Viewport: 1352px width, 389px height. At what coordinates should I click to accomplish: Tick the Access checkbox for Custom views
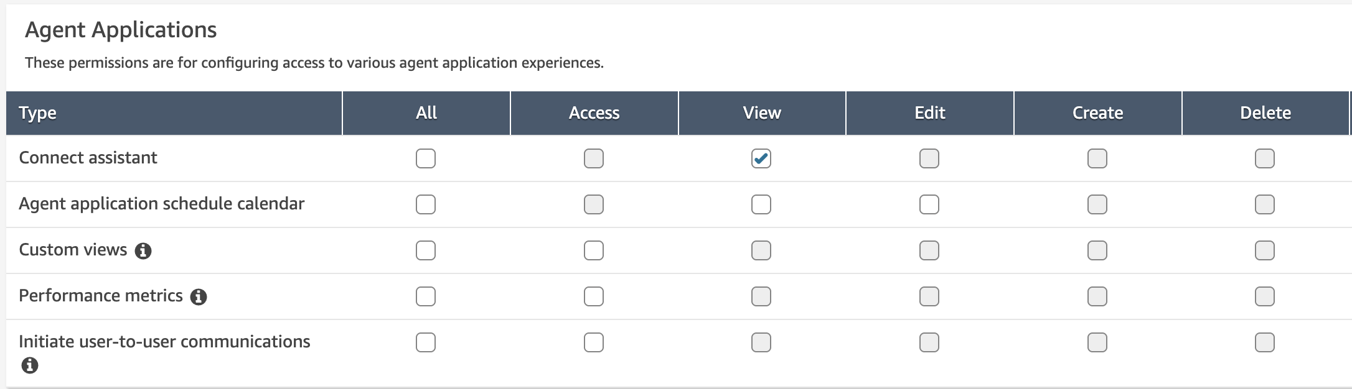[x=593, y=250]
